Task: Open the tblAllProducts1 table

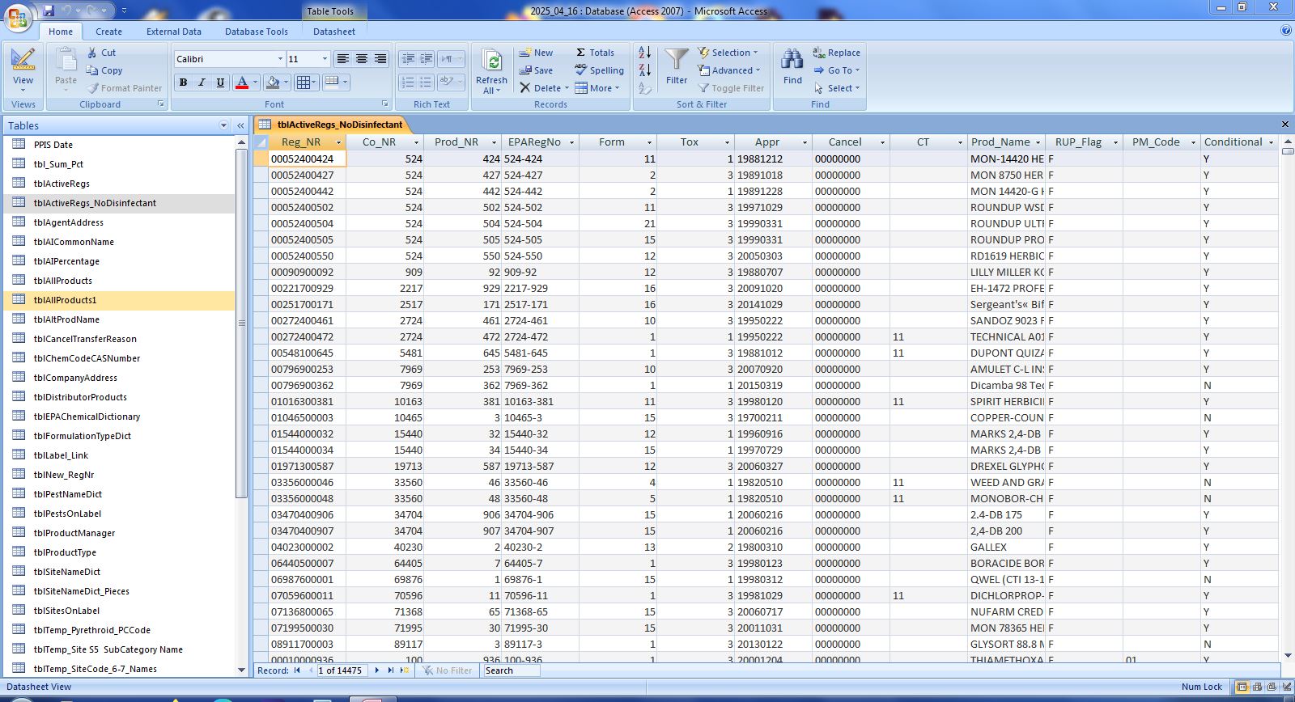Action: click(119, 300)
